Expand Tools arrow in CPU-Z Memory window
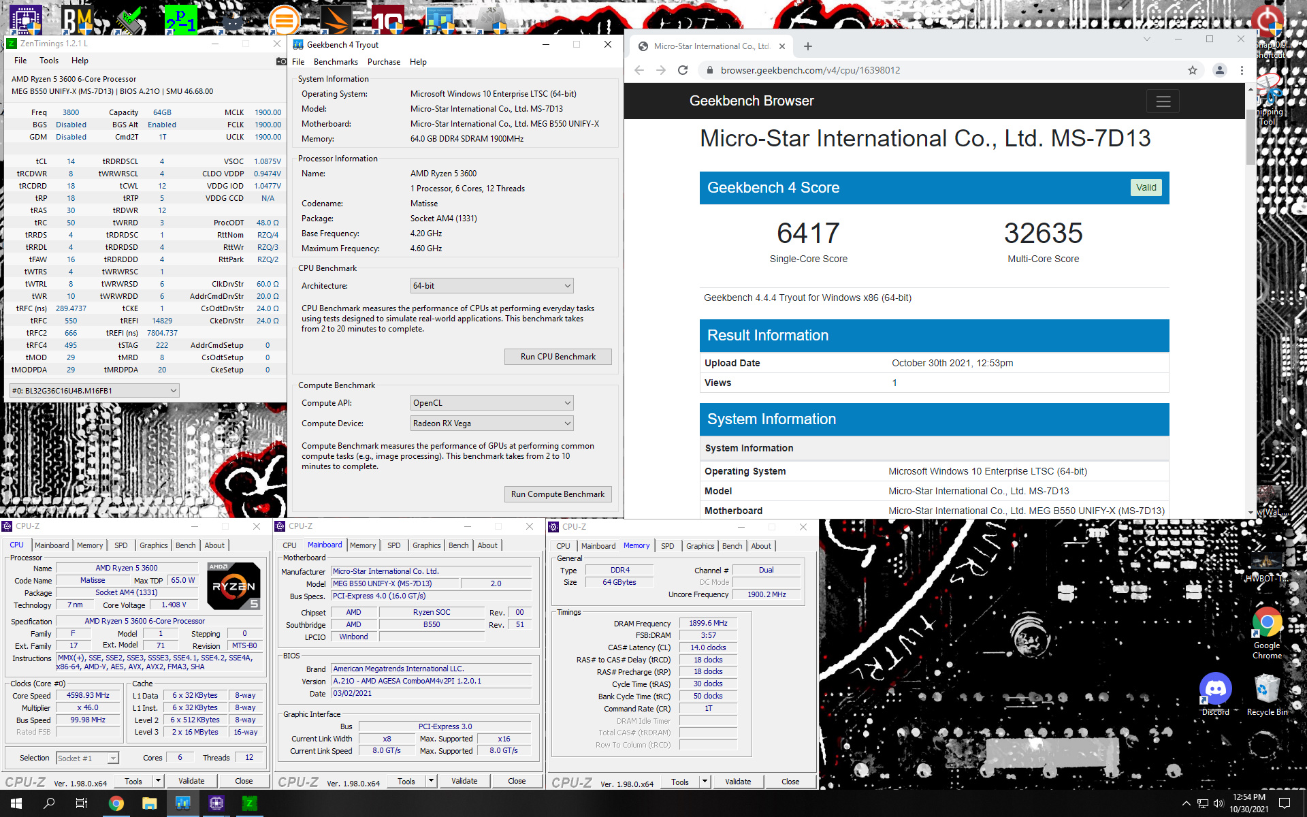 point(705,782)
